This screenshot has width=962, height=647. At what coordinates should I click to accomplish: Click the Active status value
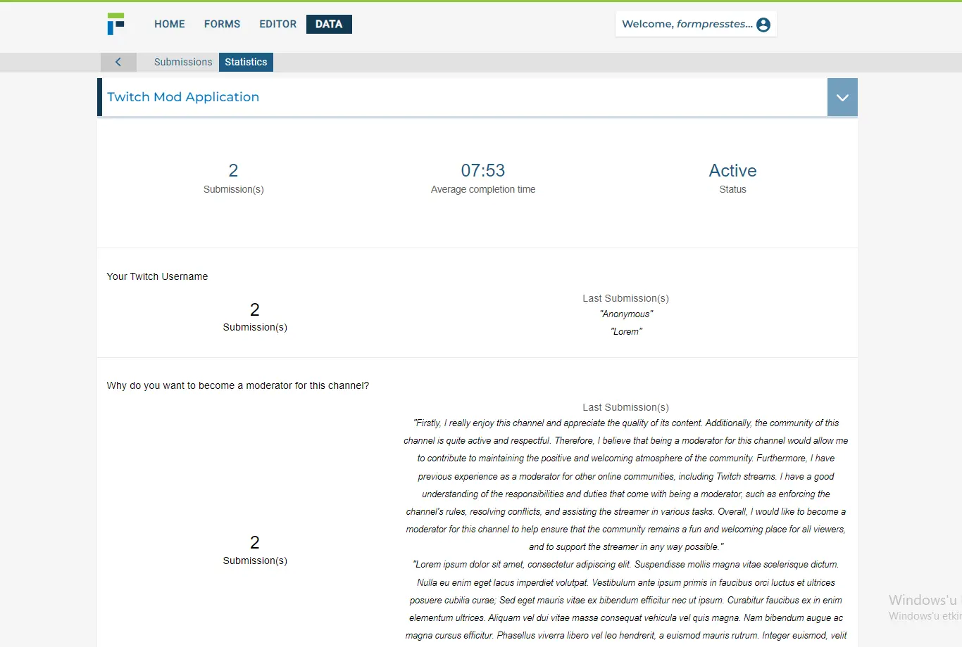[x=732, y=170]
